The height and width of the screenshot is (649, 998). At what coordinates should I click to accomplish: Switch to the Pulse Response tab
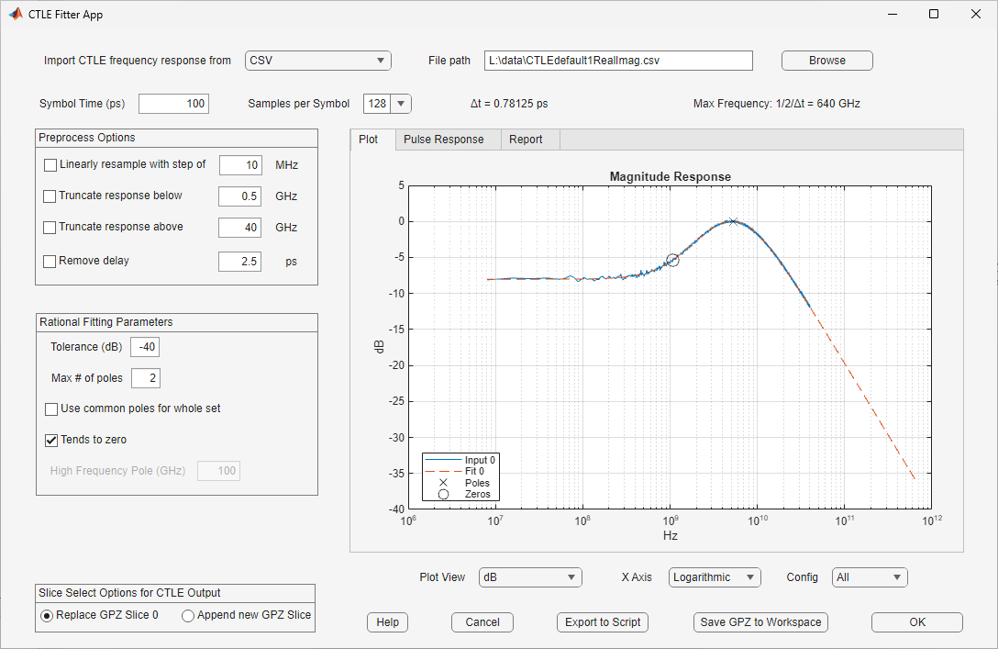(x=443, y=140)
